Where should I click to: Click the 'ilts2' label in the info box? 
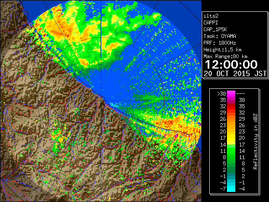pyautogui.click(x=211, y=16)
